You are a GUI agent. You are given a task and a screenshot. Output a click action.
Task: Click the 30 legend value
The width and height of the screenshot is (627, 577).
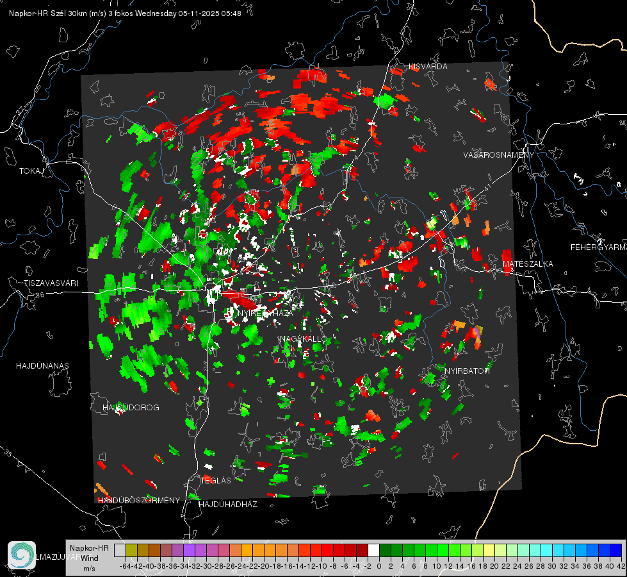click(x=552, y=566)
